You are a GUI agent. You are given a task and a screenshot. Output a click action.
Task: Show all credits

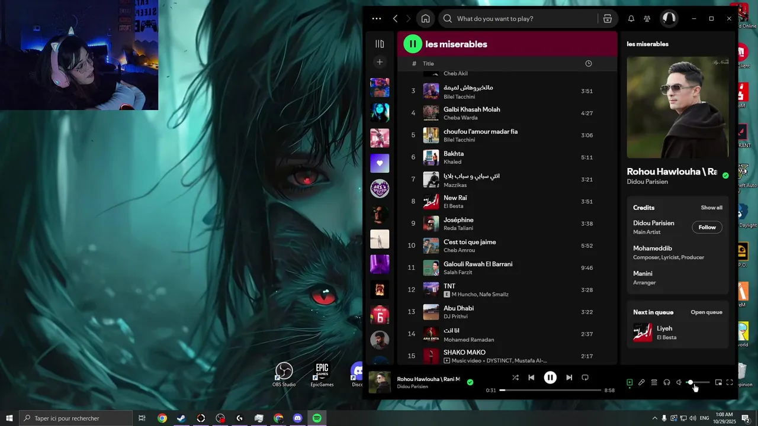711,208
